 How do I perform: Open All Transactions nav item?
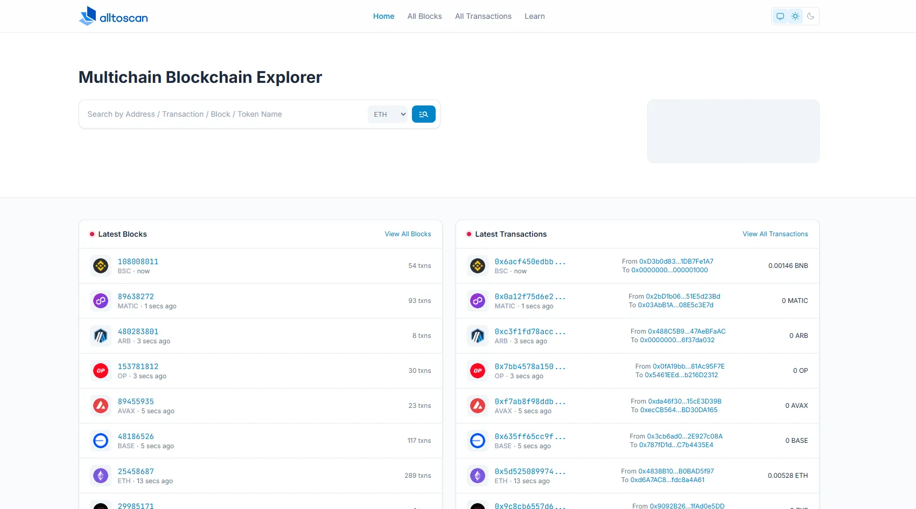(x=484, y=16)
